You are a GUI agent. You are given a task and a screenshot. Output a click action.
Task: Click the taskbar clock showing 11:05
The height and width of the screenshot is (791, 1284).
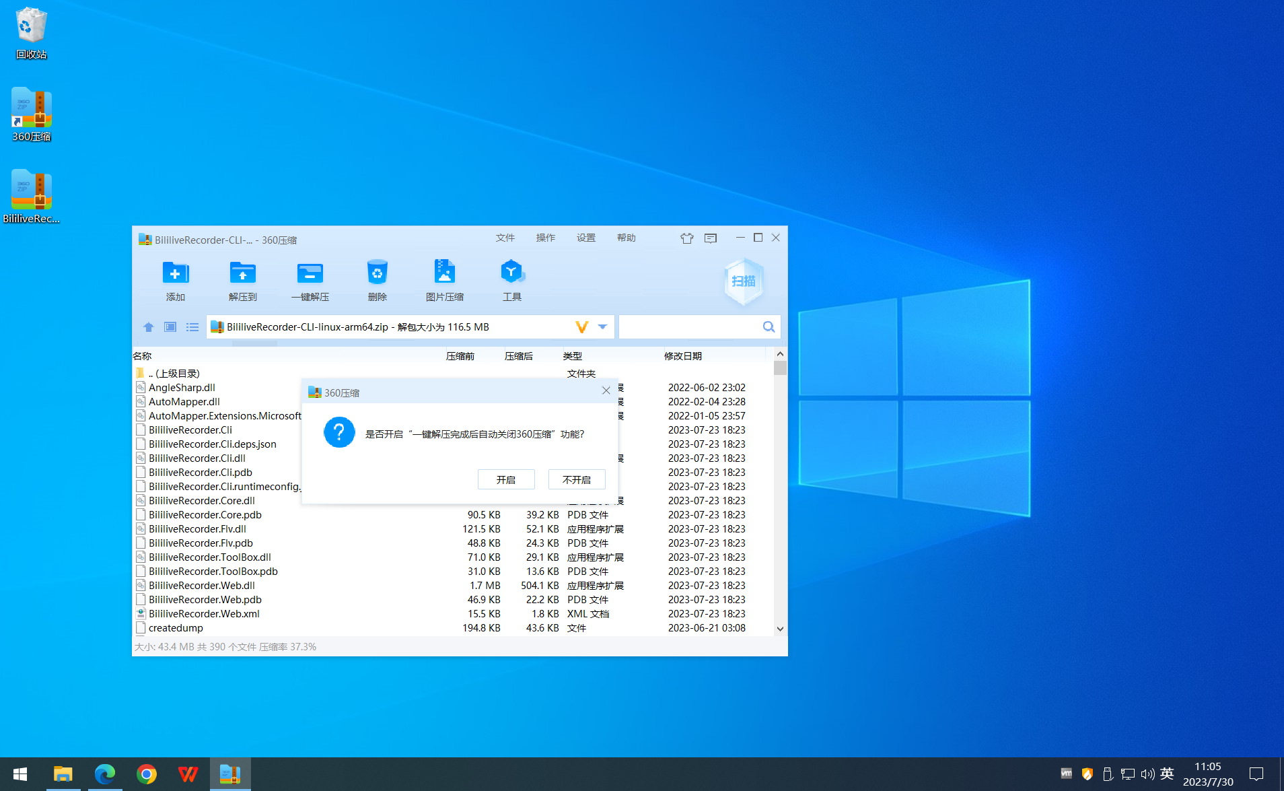pyautogui.click(x=1208, y=774)
